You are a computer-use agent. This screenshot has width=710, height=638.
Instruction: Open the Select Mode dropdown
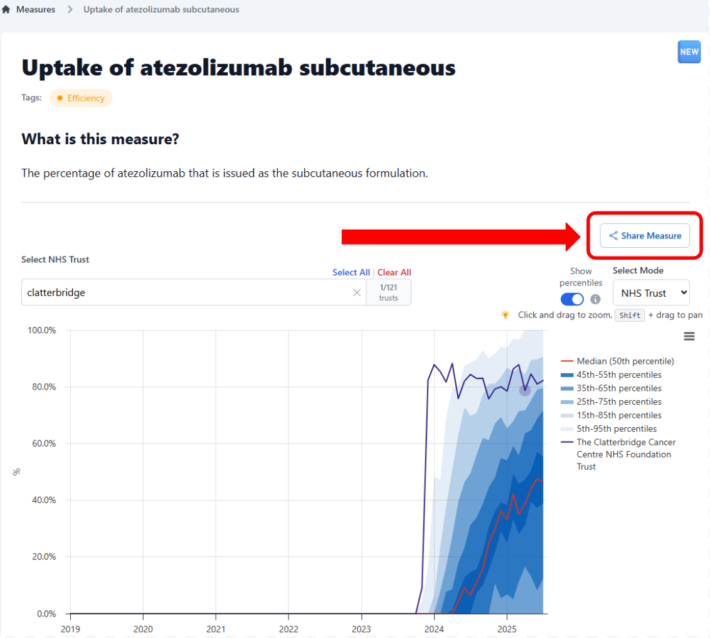point(651,292)
